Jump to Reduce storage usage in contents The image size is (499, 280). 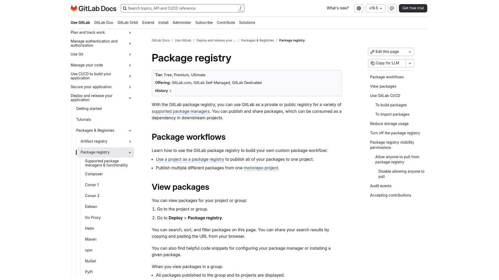(x=389, y=124)
